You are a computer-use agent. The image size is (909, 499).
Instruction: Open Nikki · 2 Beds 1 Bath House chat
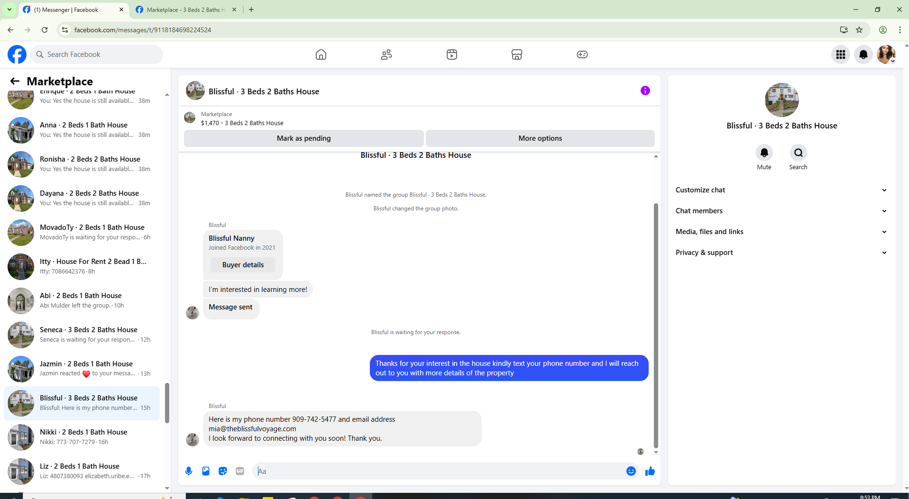coord(82,437)
